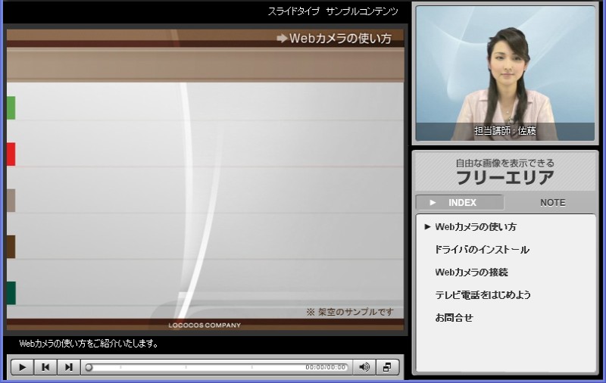Click caption text 'Webカメラの使い方をご紹介いたします'
Image resolution: width=606 pixels, height=383 pixels.
(89, 343)
